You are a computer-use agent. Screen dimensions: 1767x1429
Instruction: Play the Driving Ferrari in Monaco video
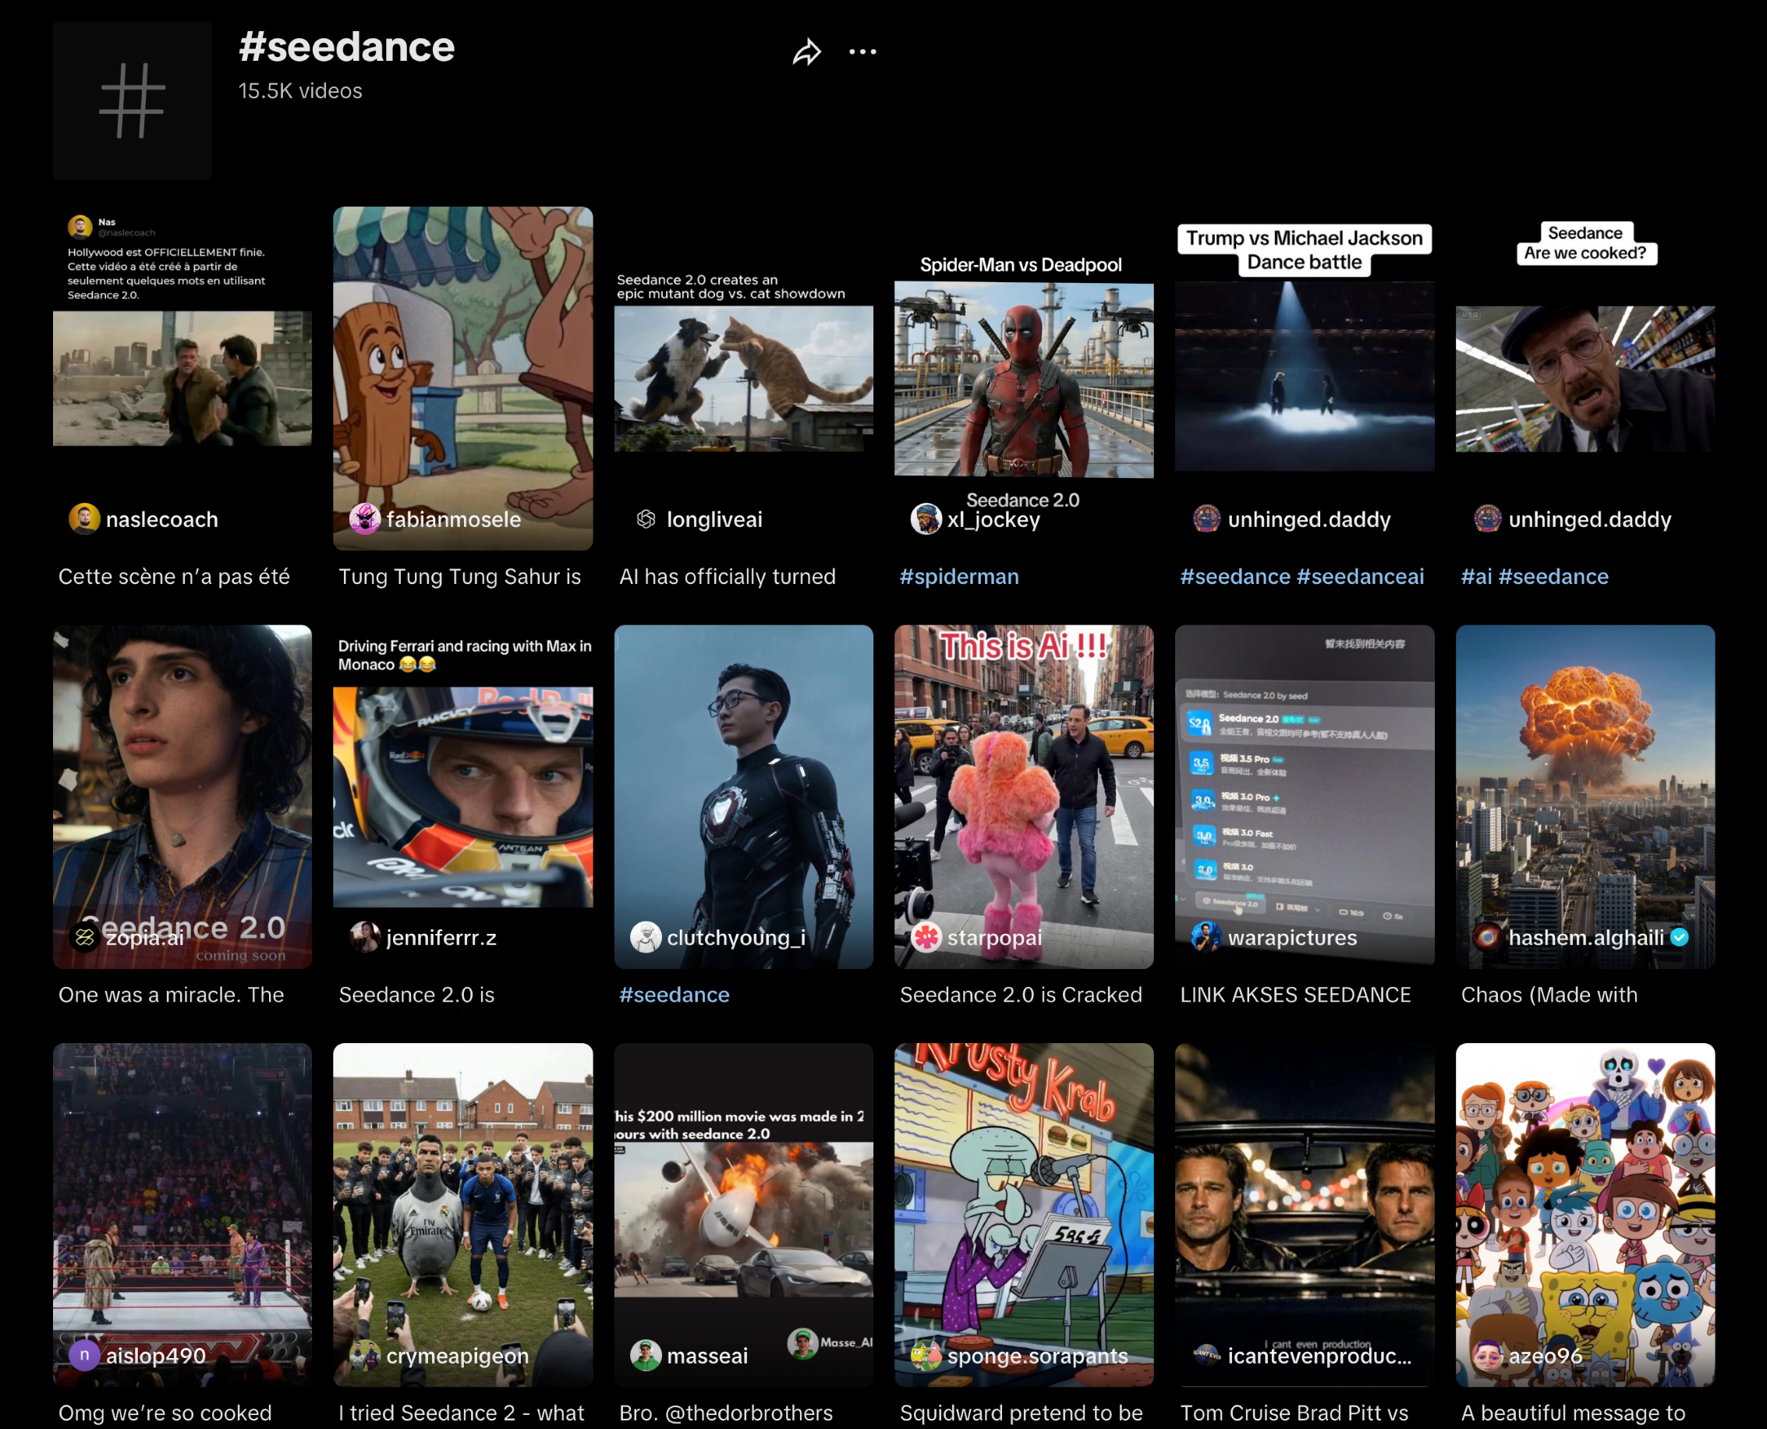(462, 797)
